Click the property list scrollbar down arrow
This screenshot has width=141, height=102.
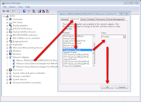pyautogui.click(x=94, y=66)
